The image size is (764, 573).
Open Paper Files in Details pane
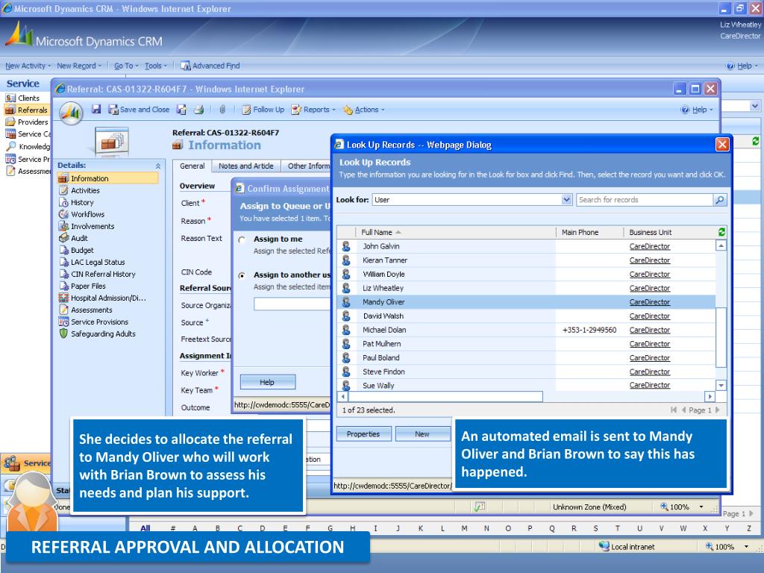[x=82, y=286]
